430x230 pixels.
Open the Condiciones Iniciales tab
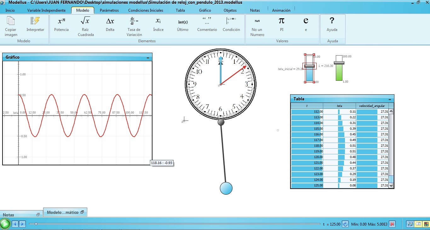pyautogui.click(x=146, y=10)
